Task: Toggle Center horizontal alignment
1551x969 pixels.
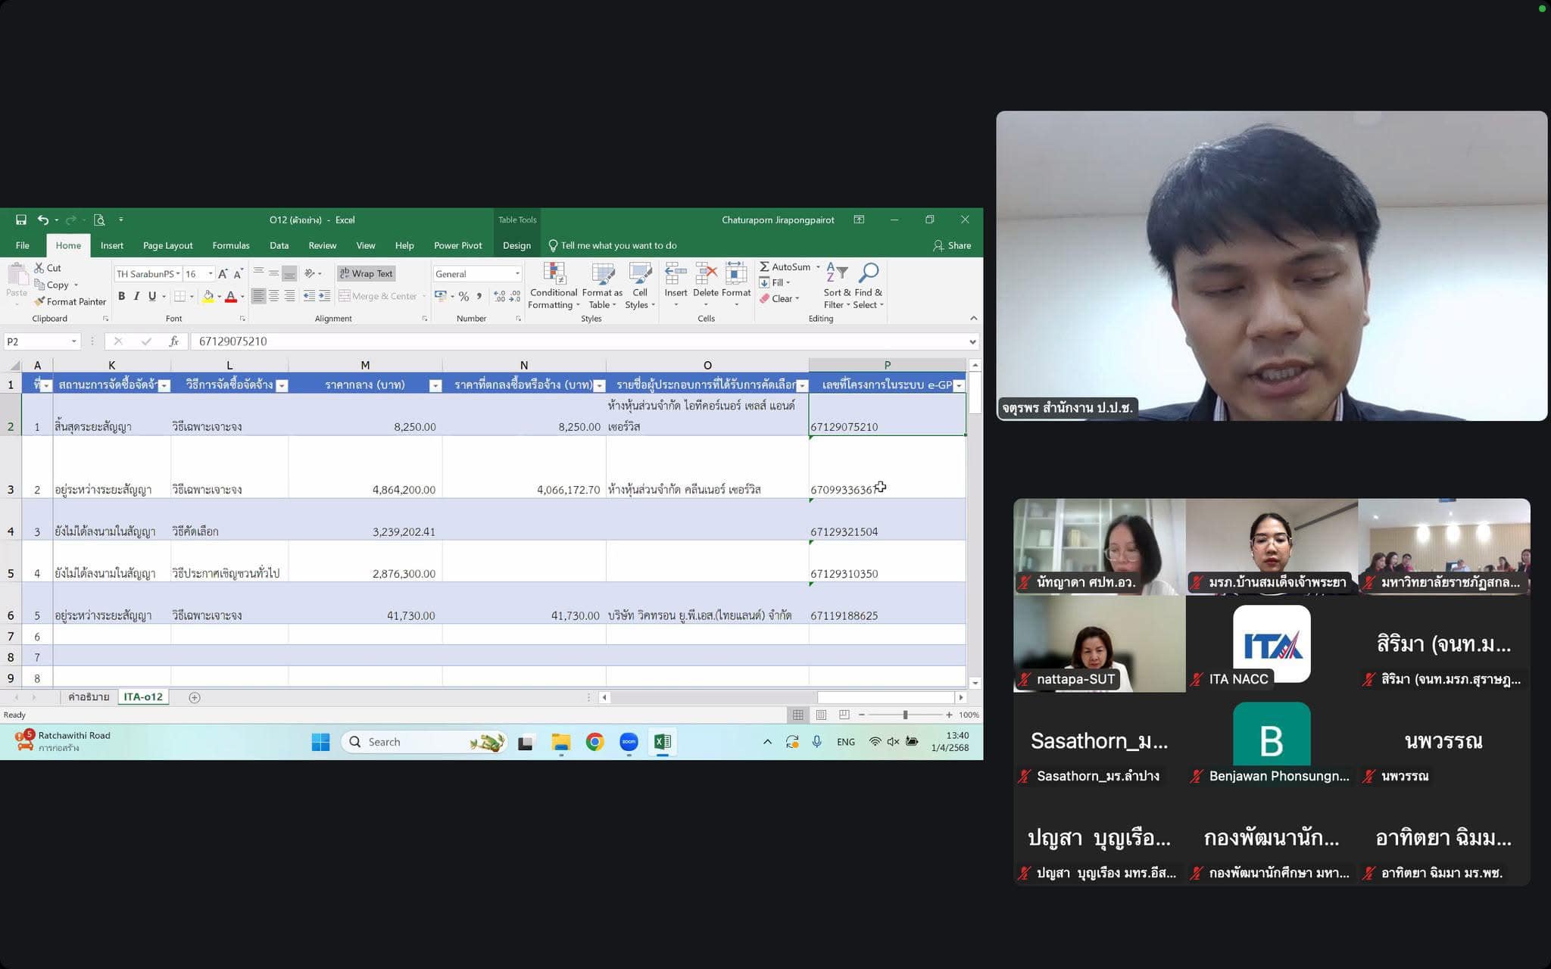Action: tap(273, 296)
